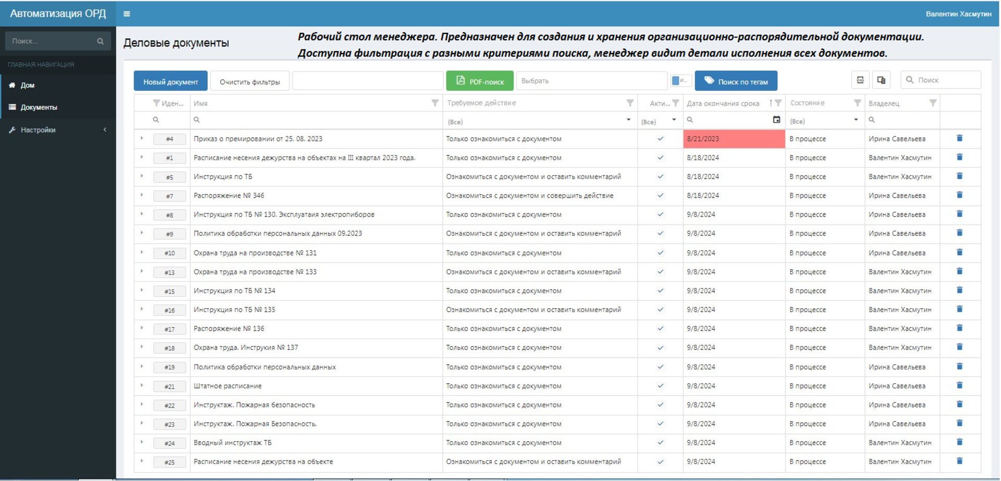
Task: Toggle active checkmark for "Инструкция по ТБ" #5
Action: (660, 177)
